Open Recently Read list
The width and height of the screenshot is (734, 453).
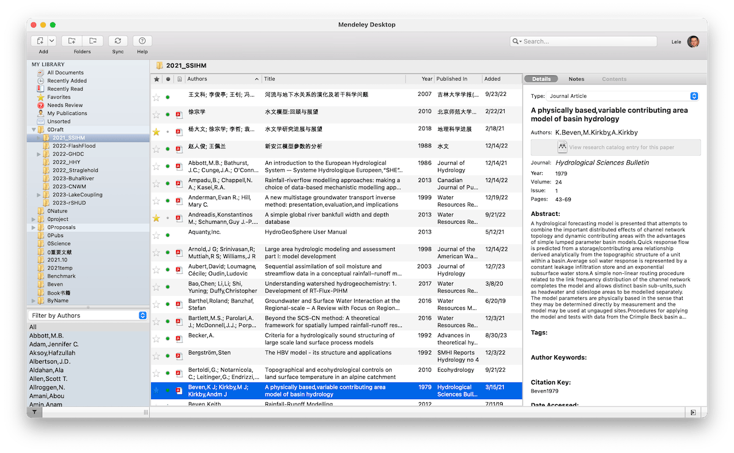point(65,89)
